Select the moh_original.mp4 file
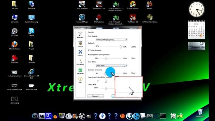The width and height of the screenshot is (215, 121). click(14, 73)
